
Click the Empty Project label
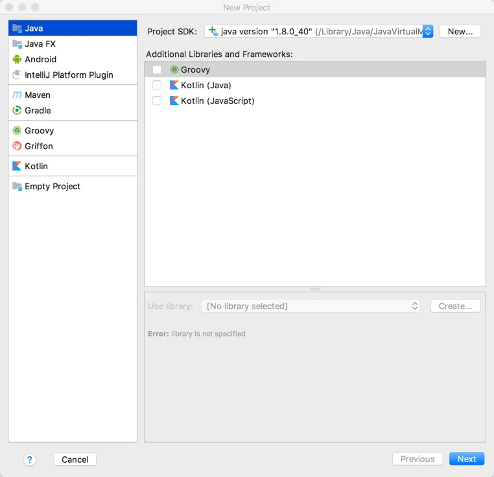coord(53,186)
